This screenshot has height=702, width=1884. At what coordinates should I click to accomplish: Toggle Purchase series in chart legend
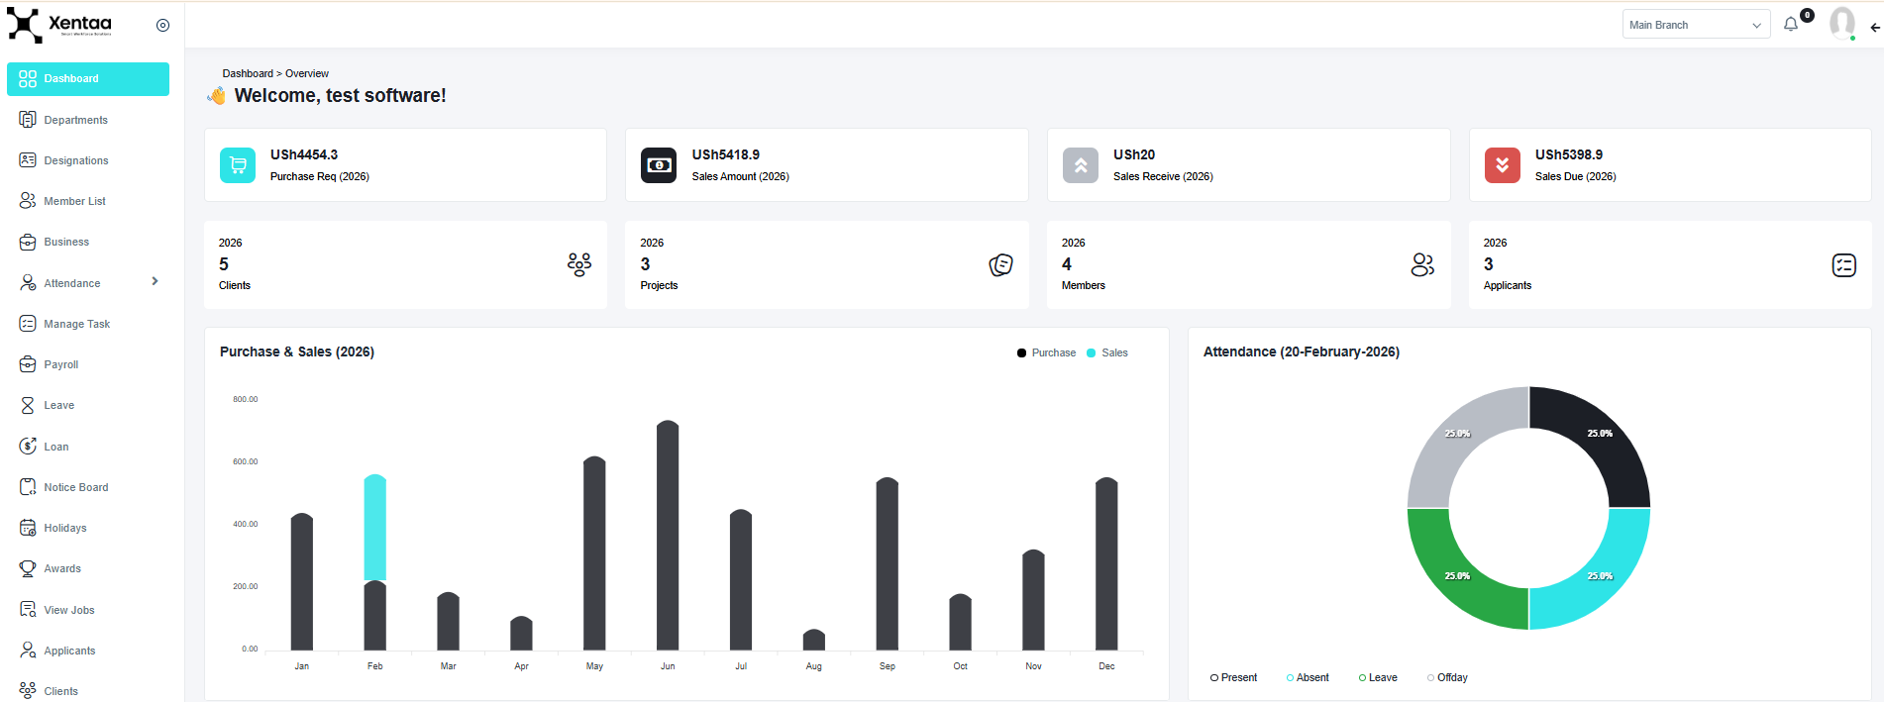coord(1046,352)
